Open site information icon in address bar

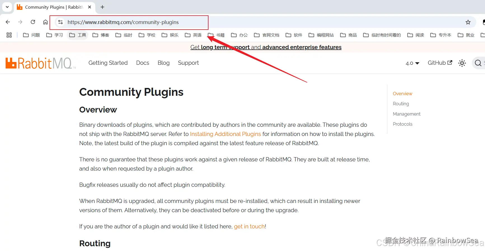60,22
